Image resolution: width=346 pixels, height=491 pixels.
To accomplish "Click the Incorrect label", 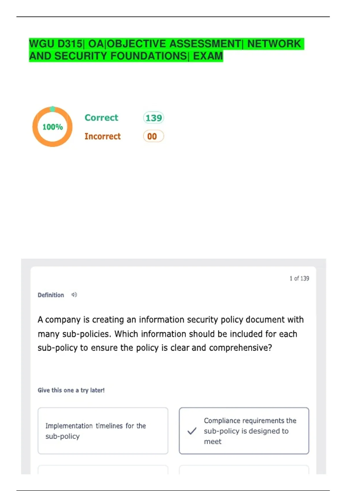I will pos(102,136).
